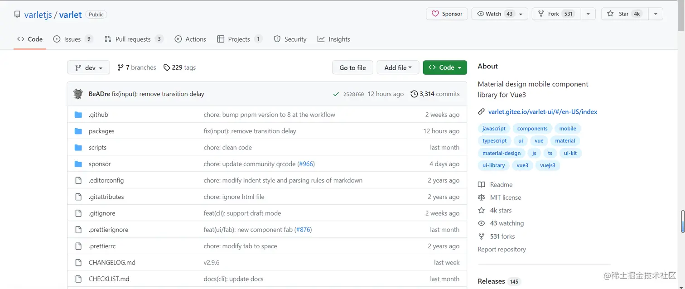The height and width of the screenshot is (289, 685).
Task: Open the Issues tab
Action: [73, 39]
